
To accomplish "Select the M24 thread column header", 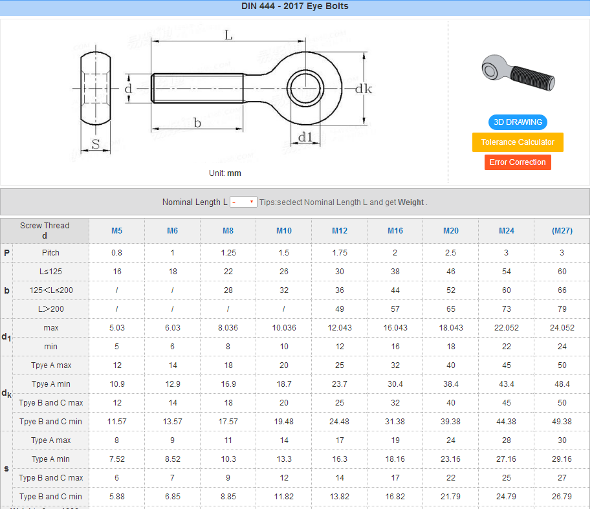I will [x=507, y=230].
